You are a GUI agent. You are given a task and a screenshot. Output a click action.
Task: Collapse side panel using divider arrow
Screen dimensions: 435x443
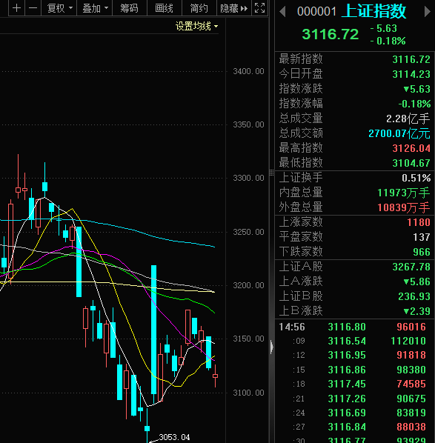[x=272, y=347]
